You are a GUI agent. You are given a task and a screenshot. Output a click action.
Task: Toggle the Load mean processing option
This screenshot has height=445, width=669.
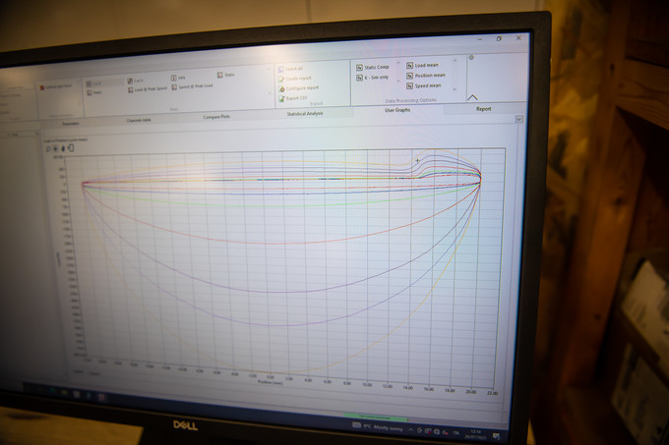(x=409, y=65)
